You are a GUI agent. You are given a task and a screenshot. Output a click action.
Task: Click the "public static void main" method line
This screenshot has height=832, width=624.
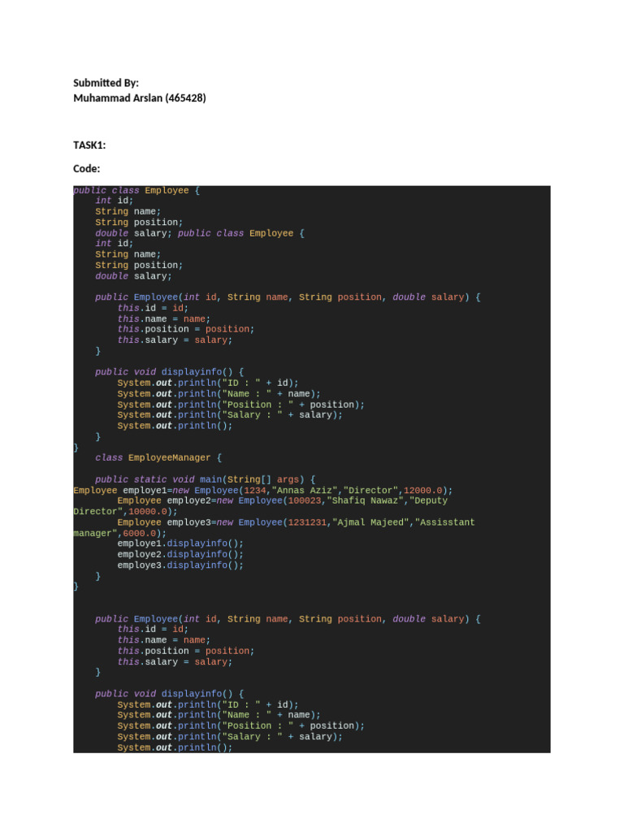tap(205, 479)
